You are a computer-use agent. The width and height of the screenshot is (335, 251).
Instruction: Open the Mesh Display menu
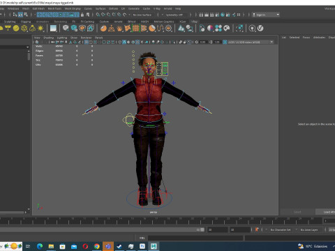pos(73,8)
